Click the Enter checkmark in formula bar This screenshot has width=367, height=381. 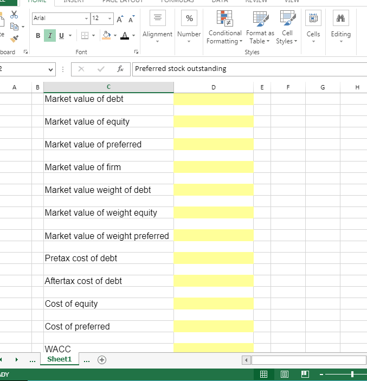pos(101,69)
